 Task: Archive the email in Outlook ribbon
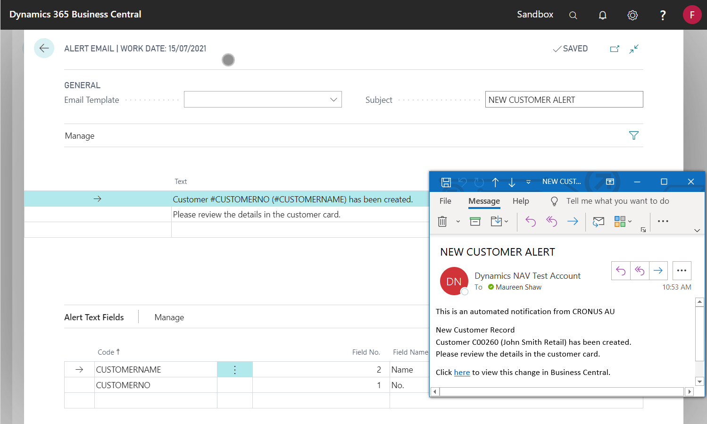tap(475, 221)
